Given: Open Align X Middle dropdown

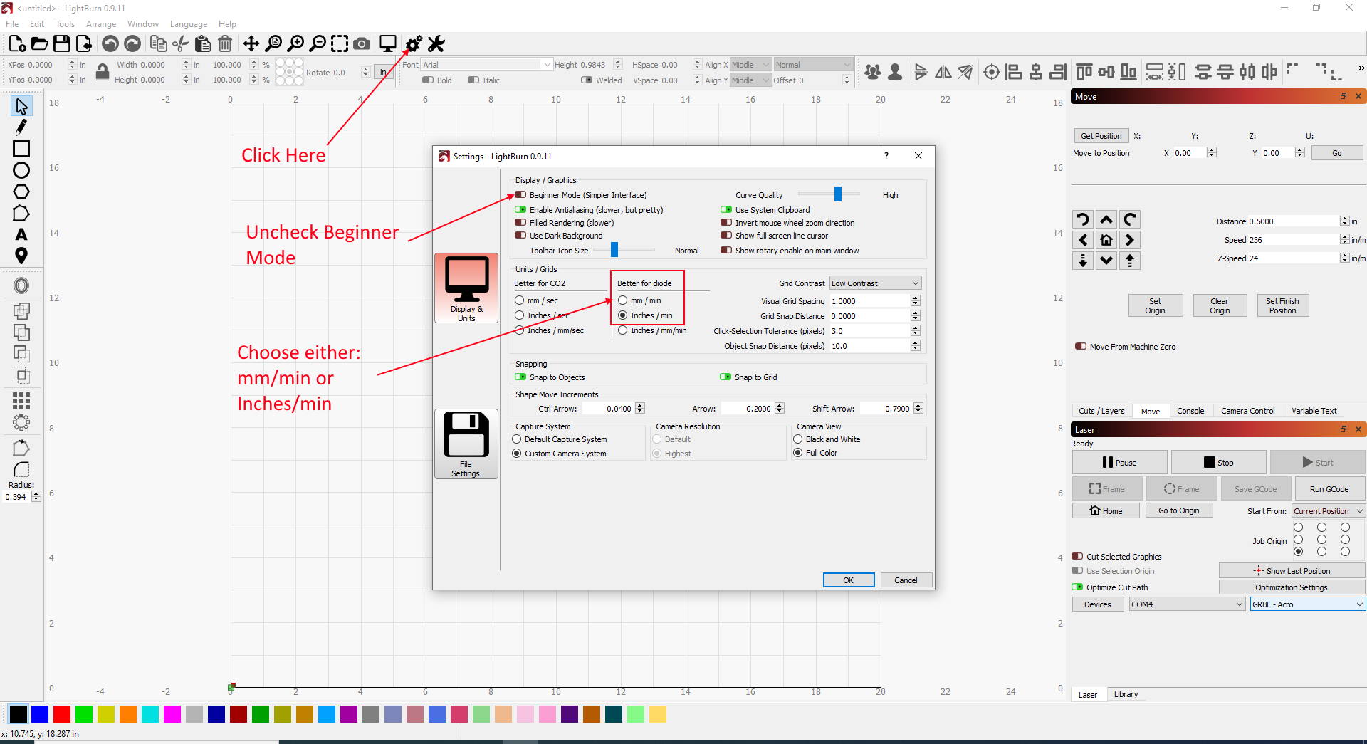Looking at the screenshot, I should coord(750,65).
